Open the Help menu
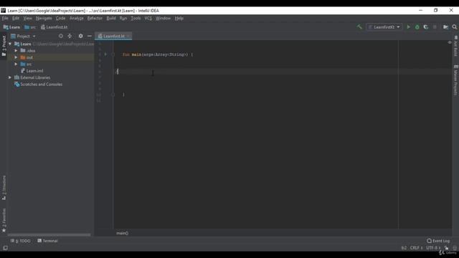The image size is (459, 258). coord(179,18)
